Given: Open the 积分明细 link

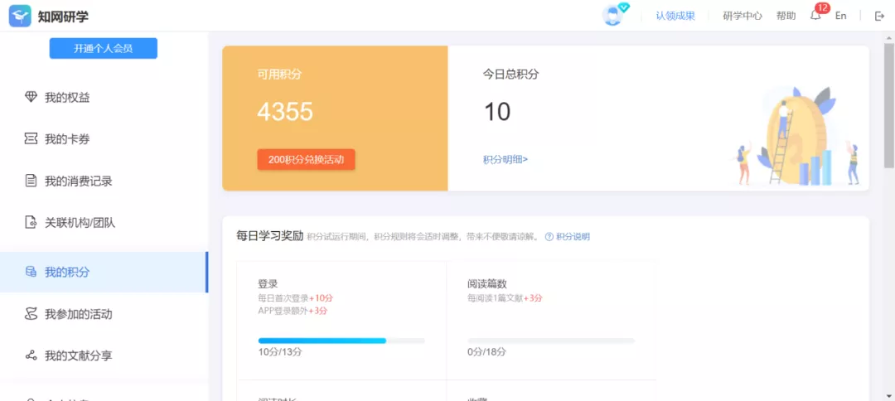Looking at the screenshot, I should pos(505,160).
